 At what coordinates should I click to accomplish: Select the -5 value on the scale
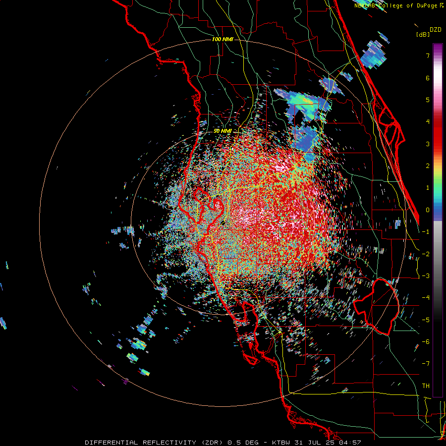(x=426, y=320)
